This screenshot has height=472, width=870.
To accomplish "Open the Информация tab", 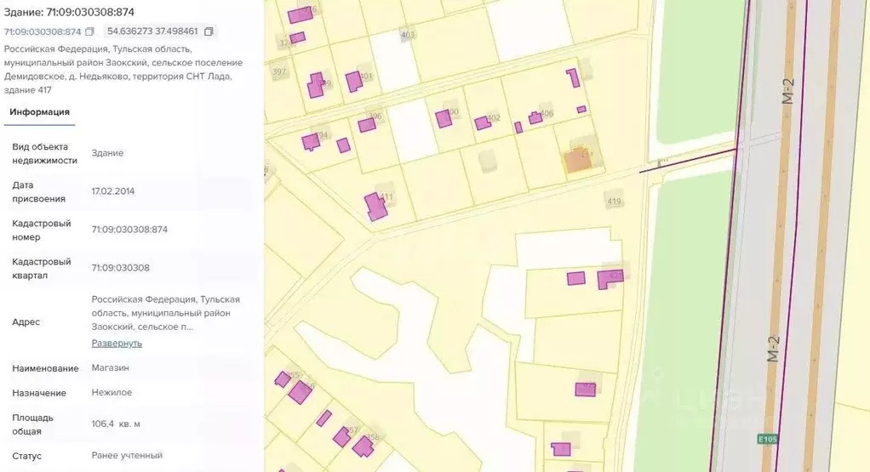I will tap(39, 111).
